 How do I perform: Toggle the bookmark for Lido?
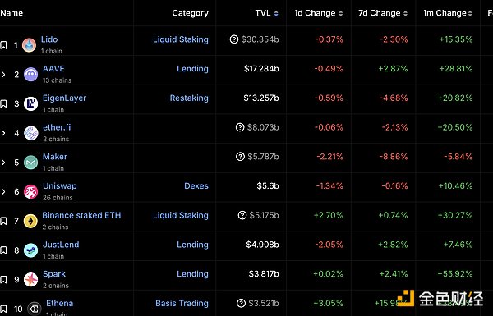3,45
